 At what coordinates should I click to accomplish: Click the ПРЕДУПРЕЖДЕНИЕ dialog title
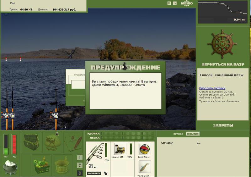point(125,67)
